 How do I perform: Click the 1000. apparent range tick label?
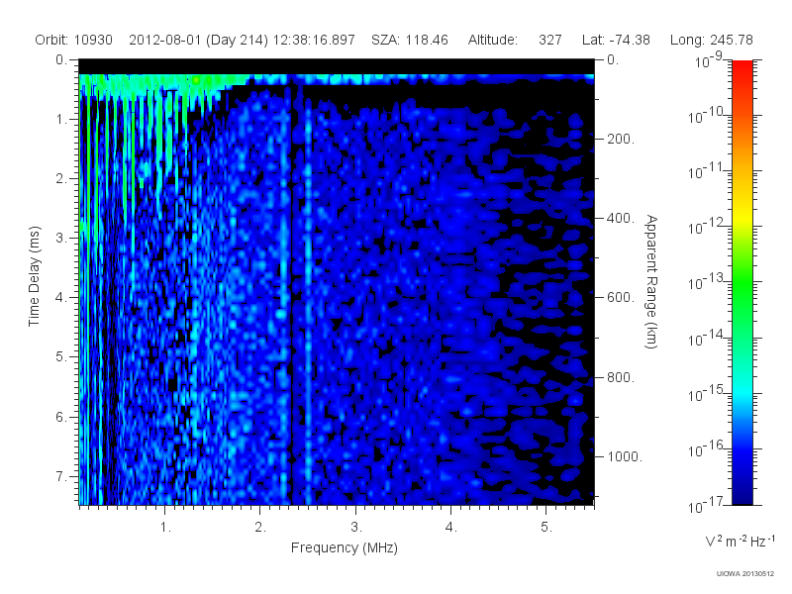(625, 456)
